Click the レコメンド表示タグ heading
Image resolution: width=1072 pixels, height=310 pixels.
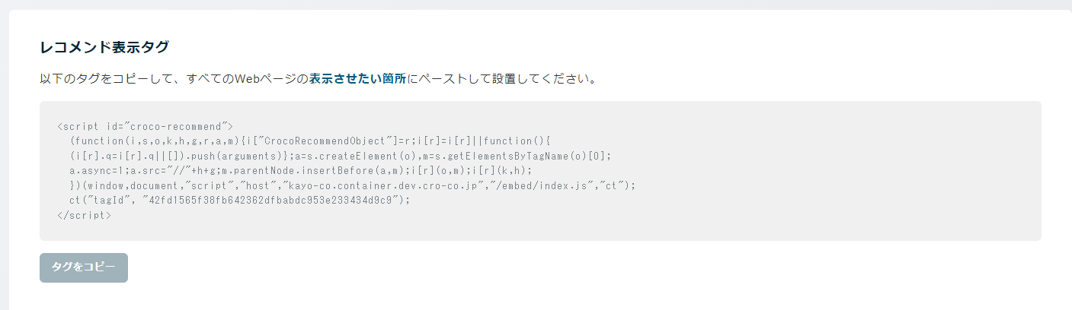[x=104, y=47]
